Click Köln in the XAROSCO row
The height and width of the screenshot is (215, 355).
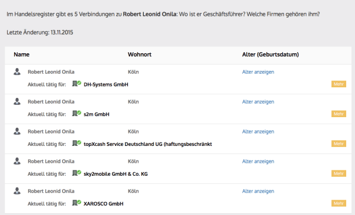133,191
